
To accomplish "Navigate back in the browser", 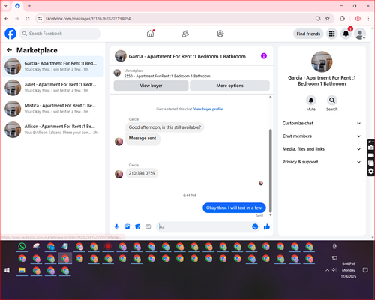I will point(7,19).
